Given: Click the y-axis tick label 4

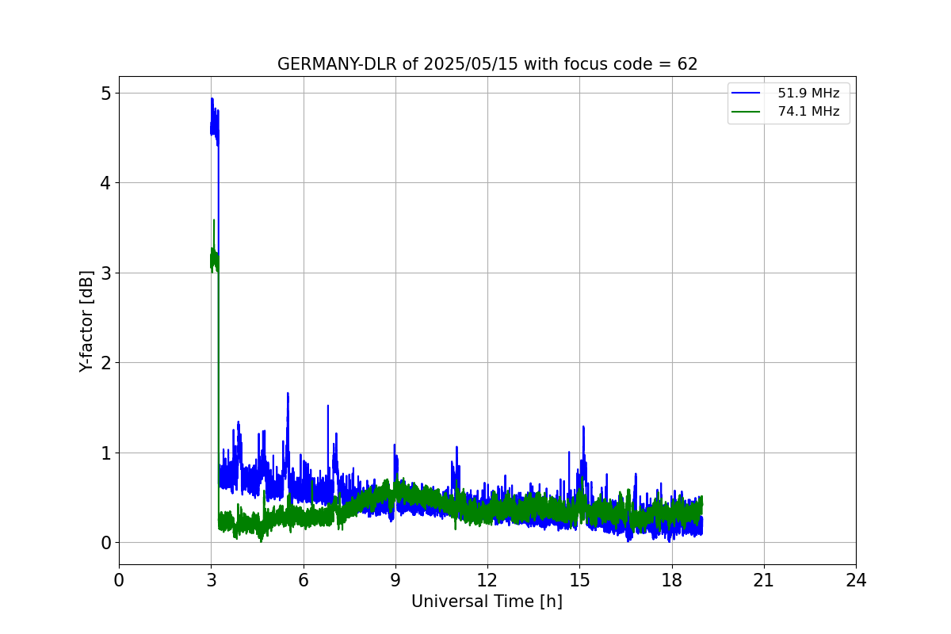Looking at the screenshot, I should tap(106, 183).
